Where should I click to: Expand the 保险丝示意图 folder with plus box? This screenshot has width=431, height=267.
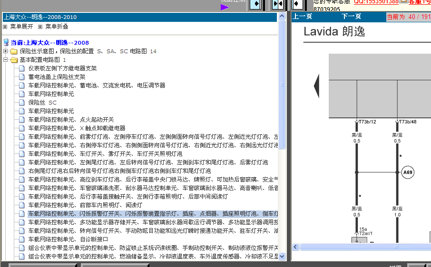(5, 51)
